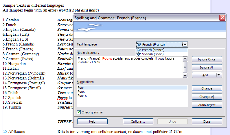The image size is (230, 135).
Task: Open the Text language dropdown arrow
Action: pyautogui.click(x=185, y=45)
